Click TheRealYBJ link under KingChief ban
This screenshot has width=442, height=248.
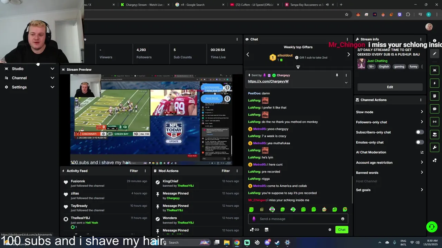[185, 186]
